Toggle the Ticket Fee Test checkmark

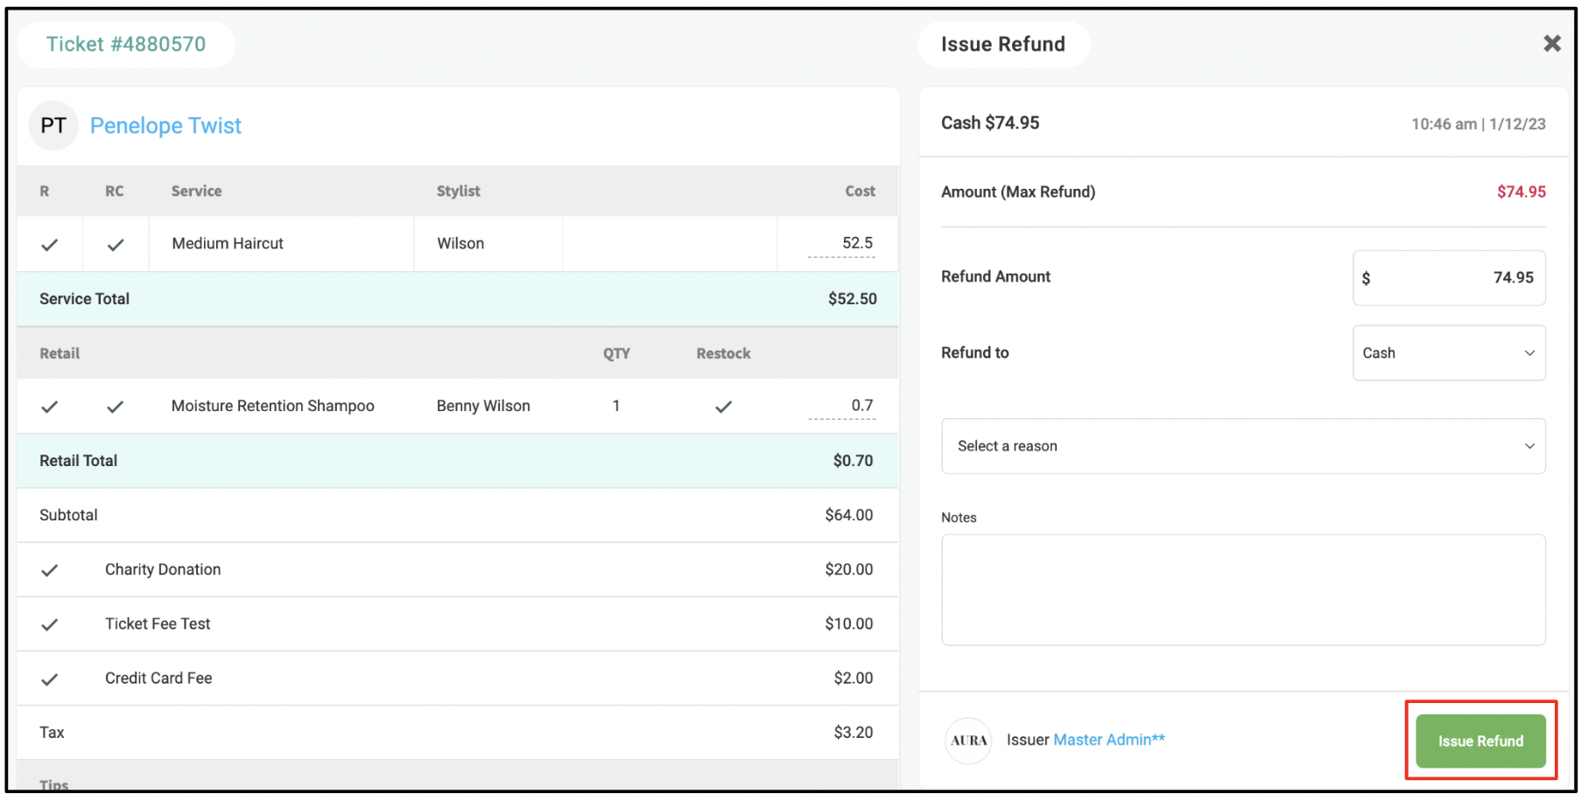click(50, 624)
